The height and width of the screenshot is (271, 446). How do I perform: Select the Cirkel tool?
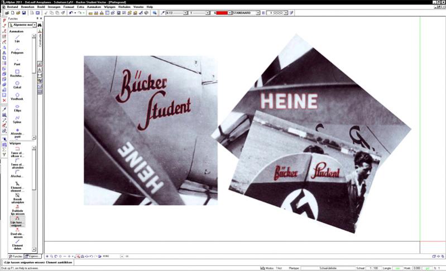click(17, 85)
